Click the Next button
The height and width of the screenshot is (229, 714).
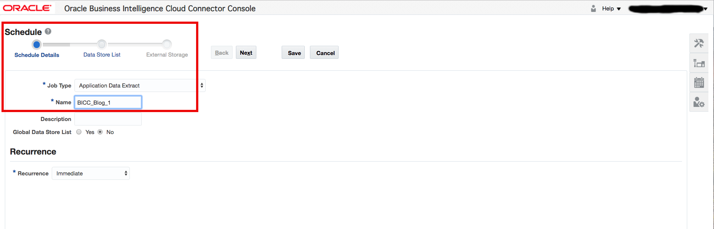[x=246, y=53]
